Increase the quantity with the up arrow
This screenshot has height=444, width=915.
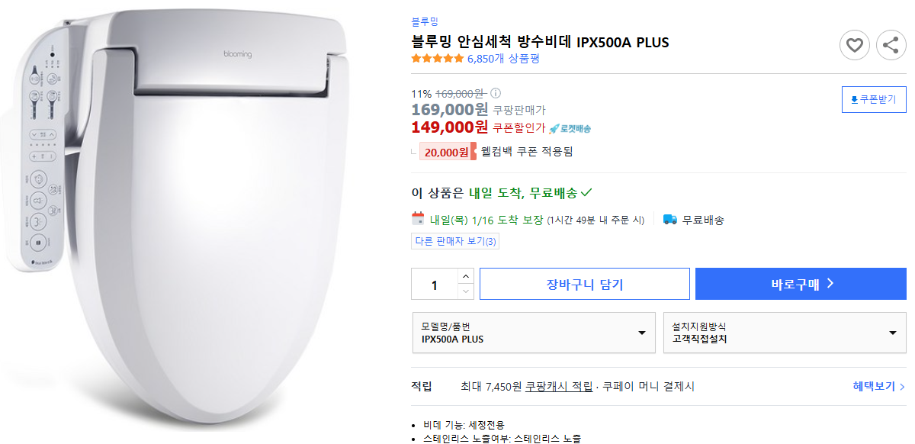[x=466, y=278]
